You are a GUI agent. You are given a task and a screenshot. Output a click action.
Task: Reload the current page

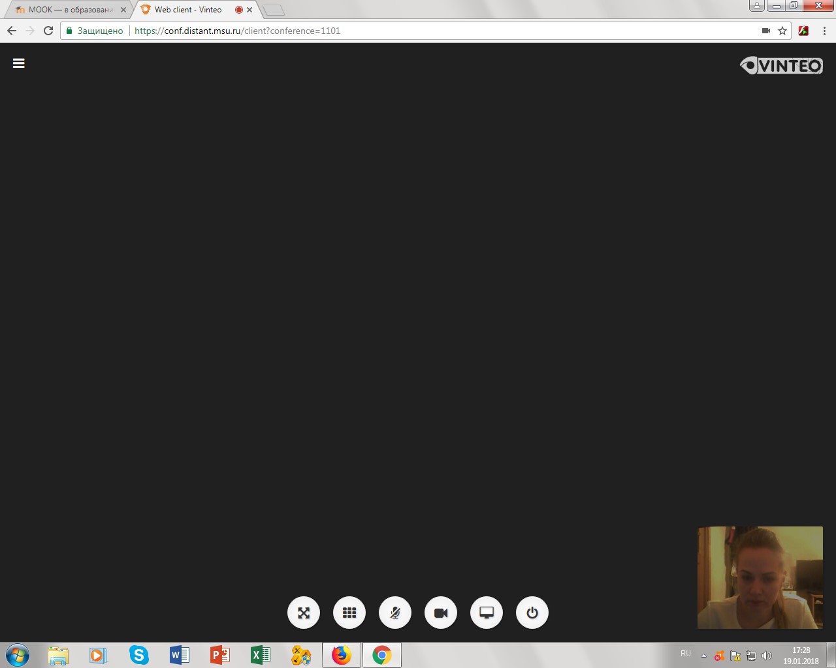(48, 31)
